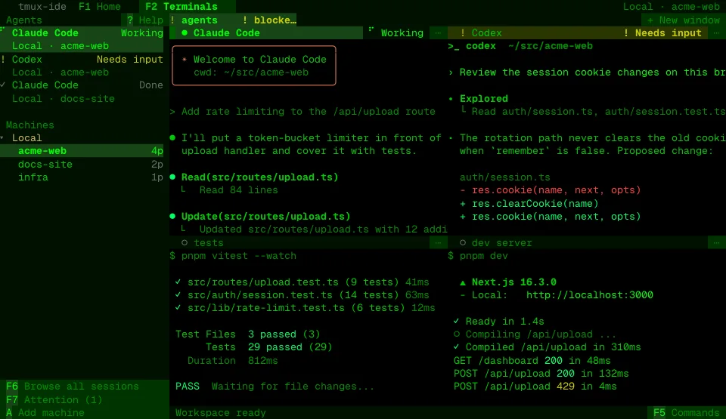Click the res.clearCookie(name) added line
The width and height of the screenshot is (726, 419).
click(529, 204)
